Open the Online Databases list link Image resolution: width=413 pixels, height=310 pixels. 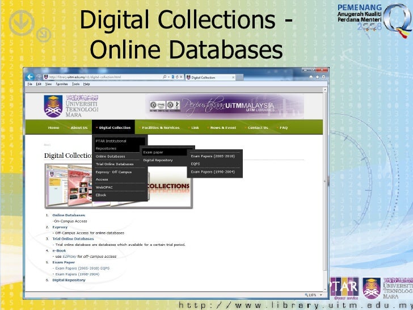point(69,215)
